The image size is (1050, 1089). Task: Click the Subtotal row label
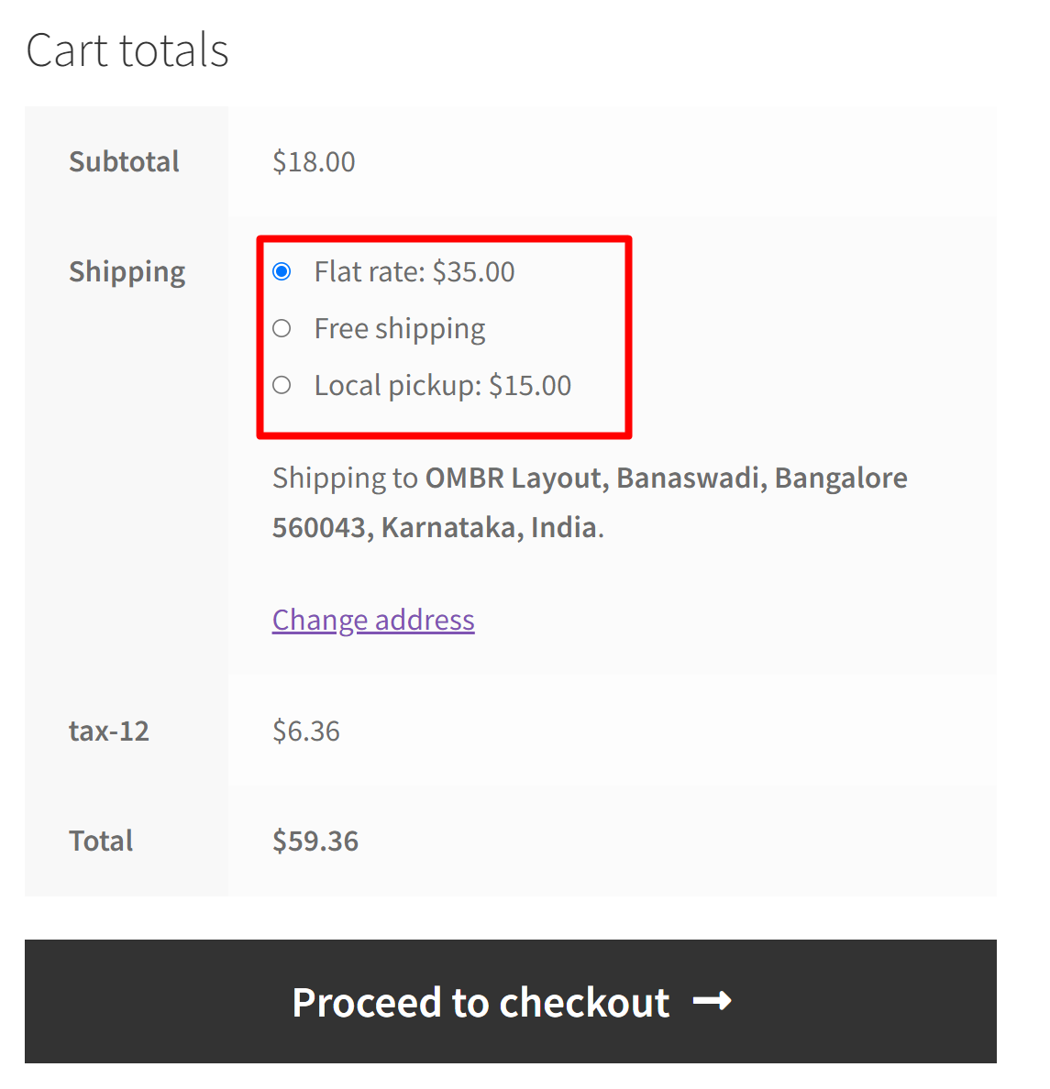point(124,162)
